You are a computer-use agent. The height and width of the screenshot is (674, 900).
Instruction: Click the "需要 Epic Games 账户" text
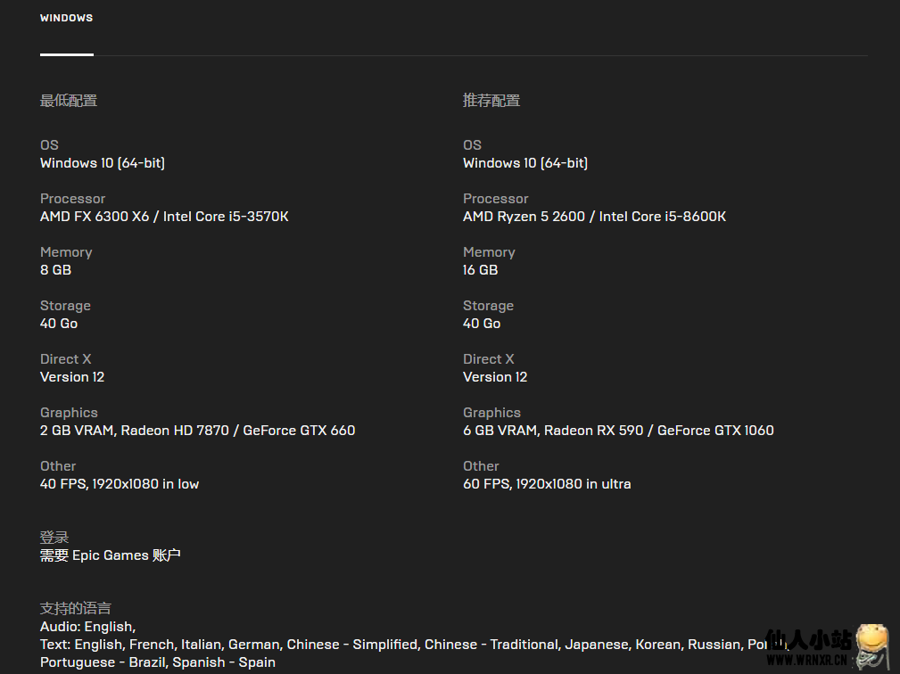coord(111,555)
